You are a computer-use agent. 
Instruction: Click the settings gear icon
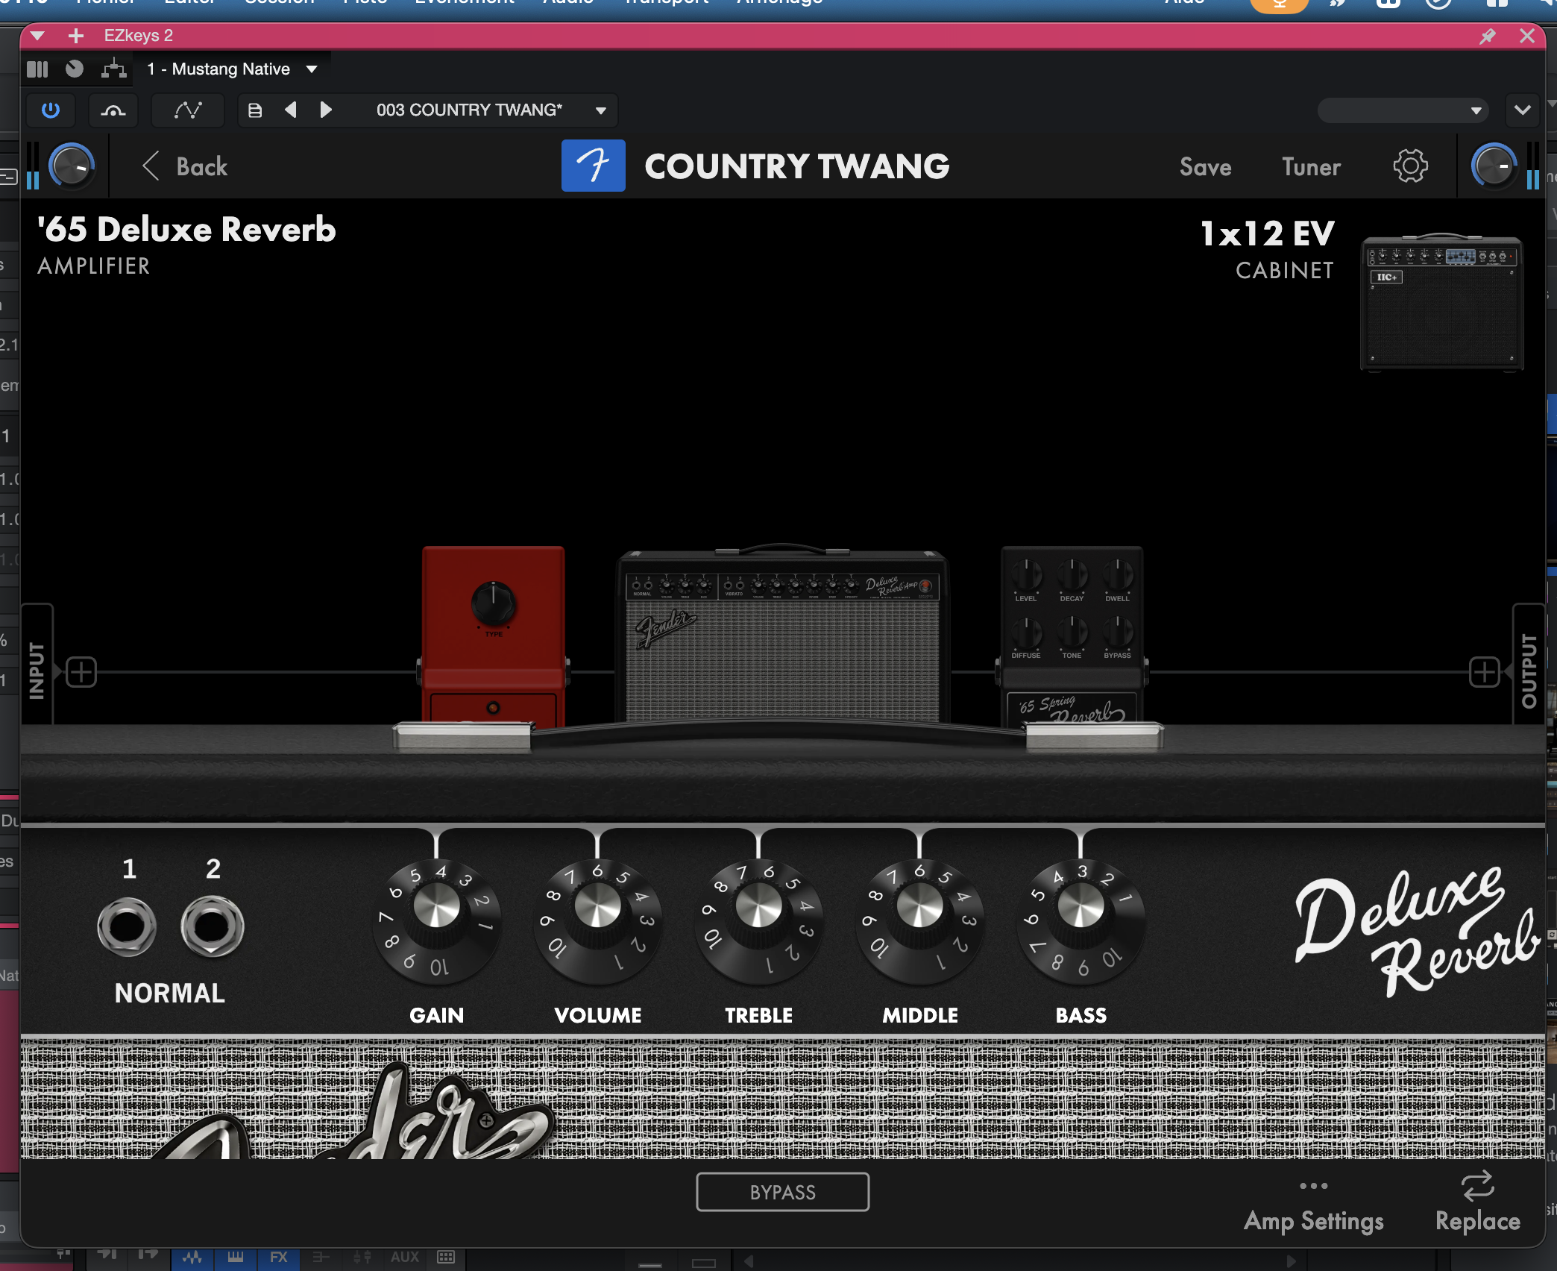[x=1410, y=166]
